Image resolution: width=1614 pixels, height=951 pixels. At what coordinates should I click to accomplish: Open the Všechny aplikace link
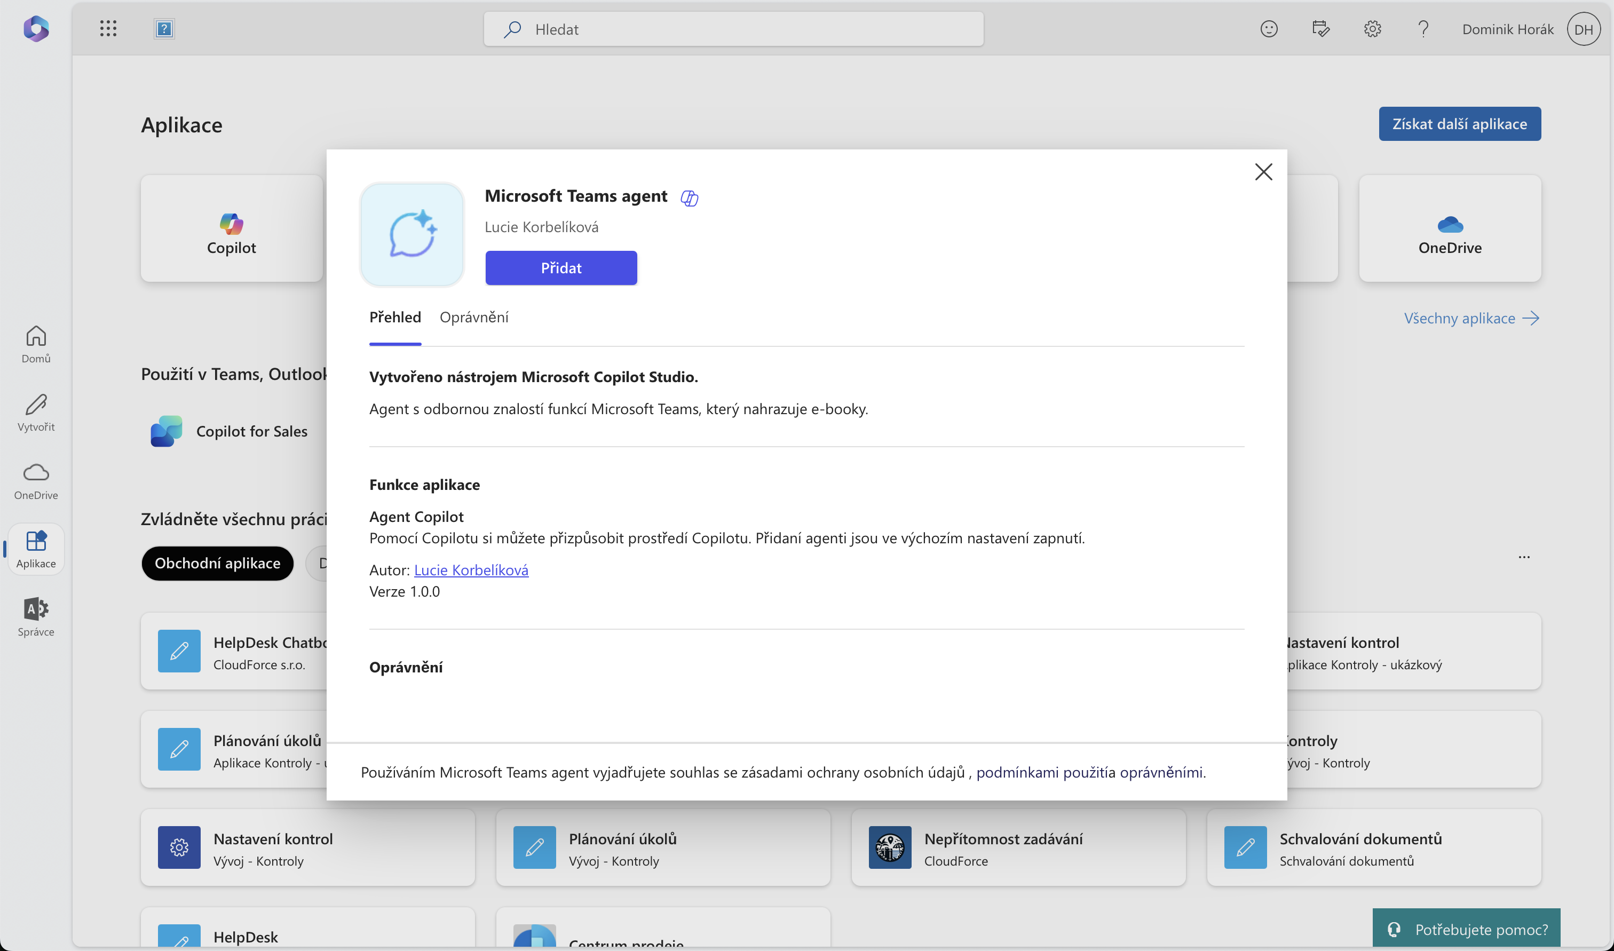click(1471, 319)
